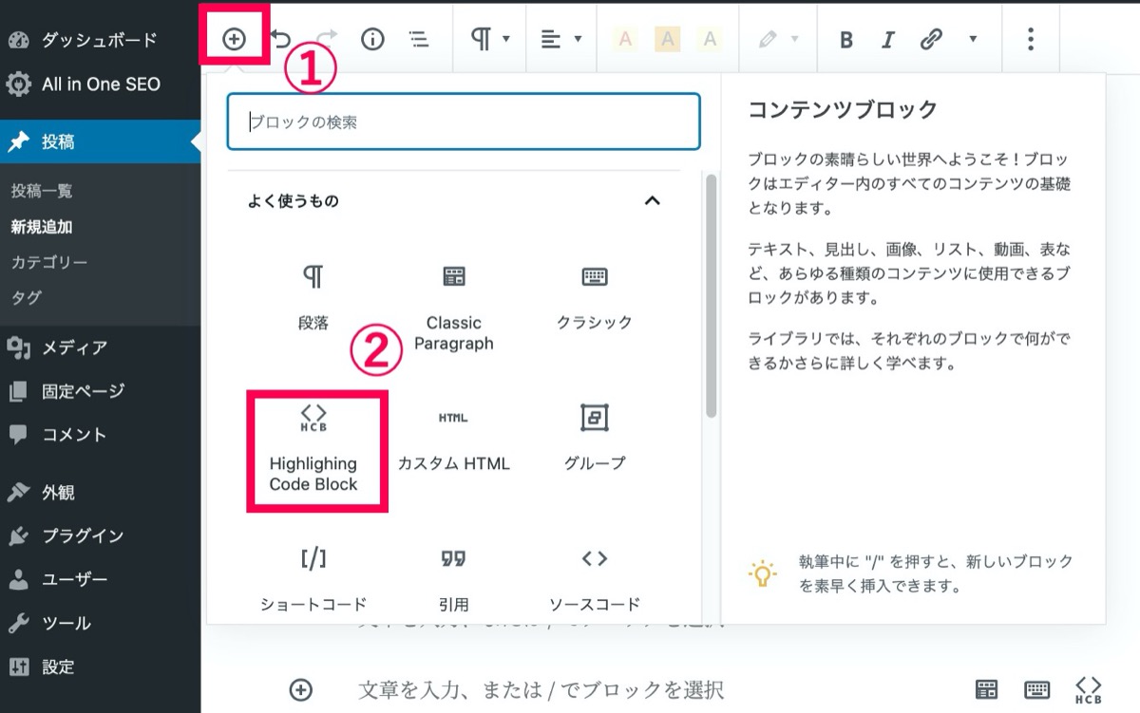
Task: Click the block inserter scrollbar
Action: 711,295
